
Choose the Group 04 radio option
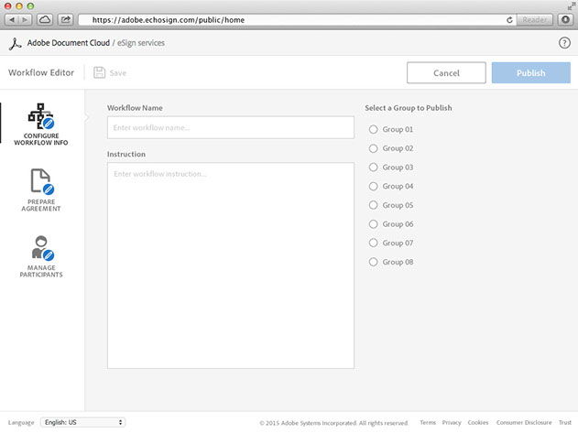point(373,187)
